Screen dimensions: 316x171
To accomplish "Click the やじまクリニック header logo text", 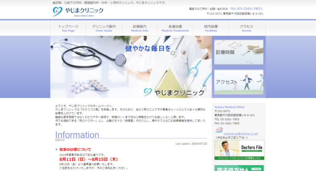I will pos(84,10).
